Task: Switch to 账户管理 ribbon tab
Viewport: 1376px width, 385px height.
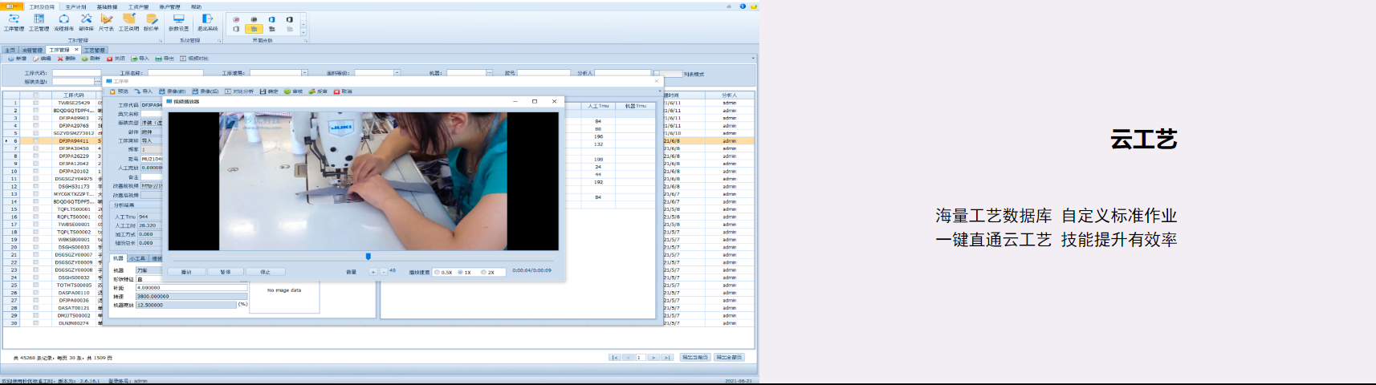Action: click(x=169, y=6)
